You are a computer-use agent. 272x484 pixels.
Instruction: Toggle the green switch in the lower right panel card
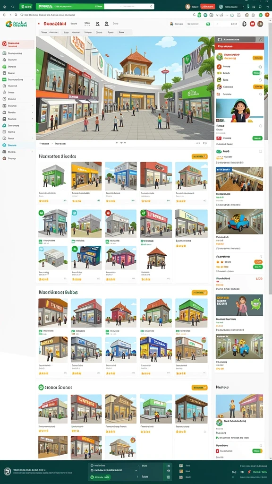(x=257, y=451)
